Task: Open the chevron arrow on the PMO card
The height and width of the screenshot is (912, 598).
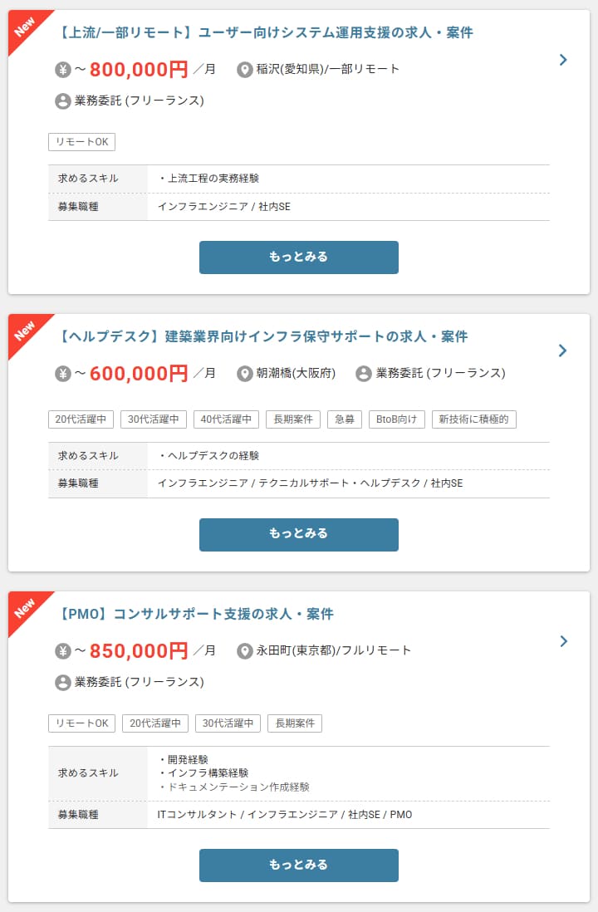Action: pyautogui.click(x=562, y=641)
